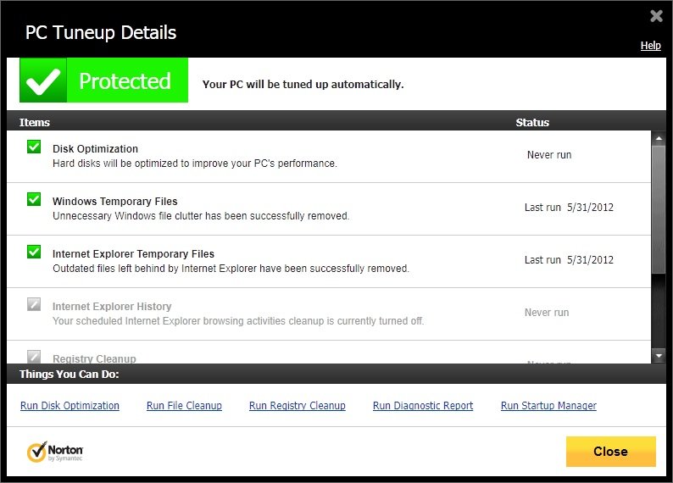673x483 pixels.
Task: Click Run Diagnostic Report link
Action: pos(423,406)
